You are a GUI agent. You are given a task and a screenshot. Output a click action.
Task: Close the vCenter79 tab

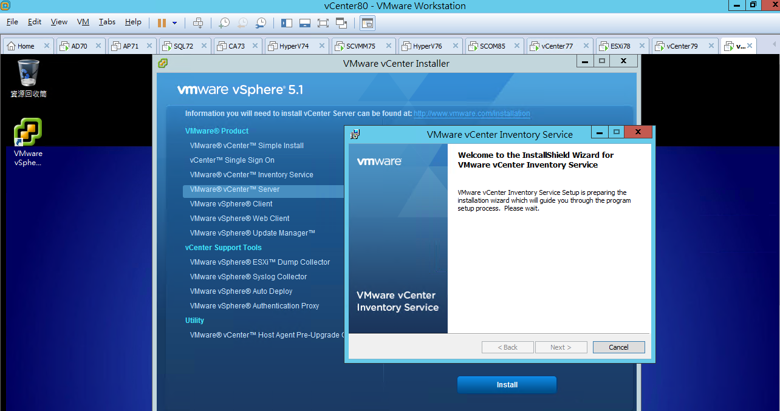click(712, 46)
